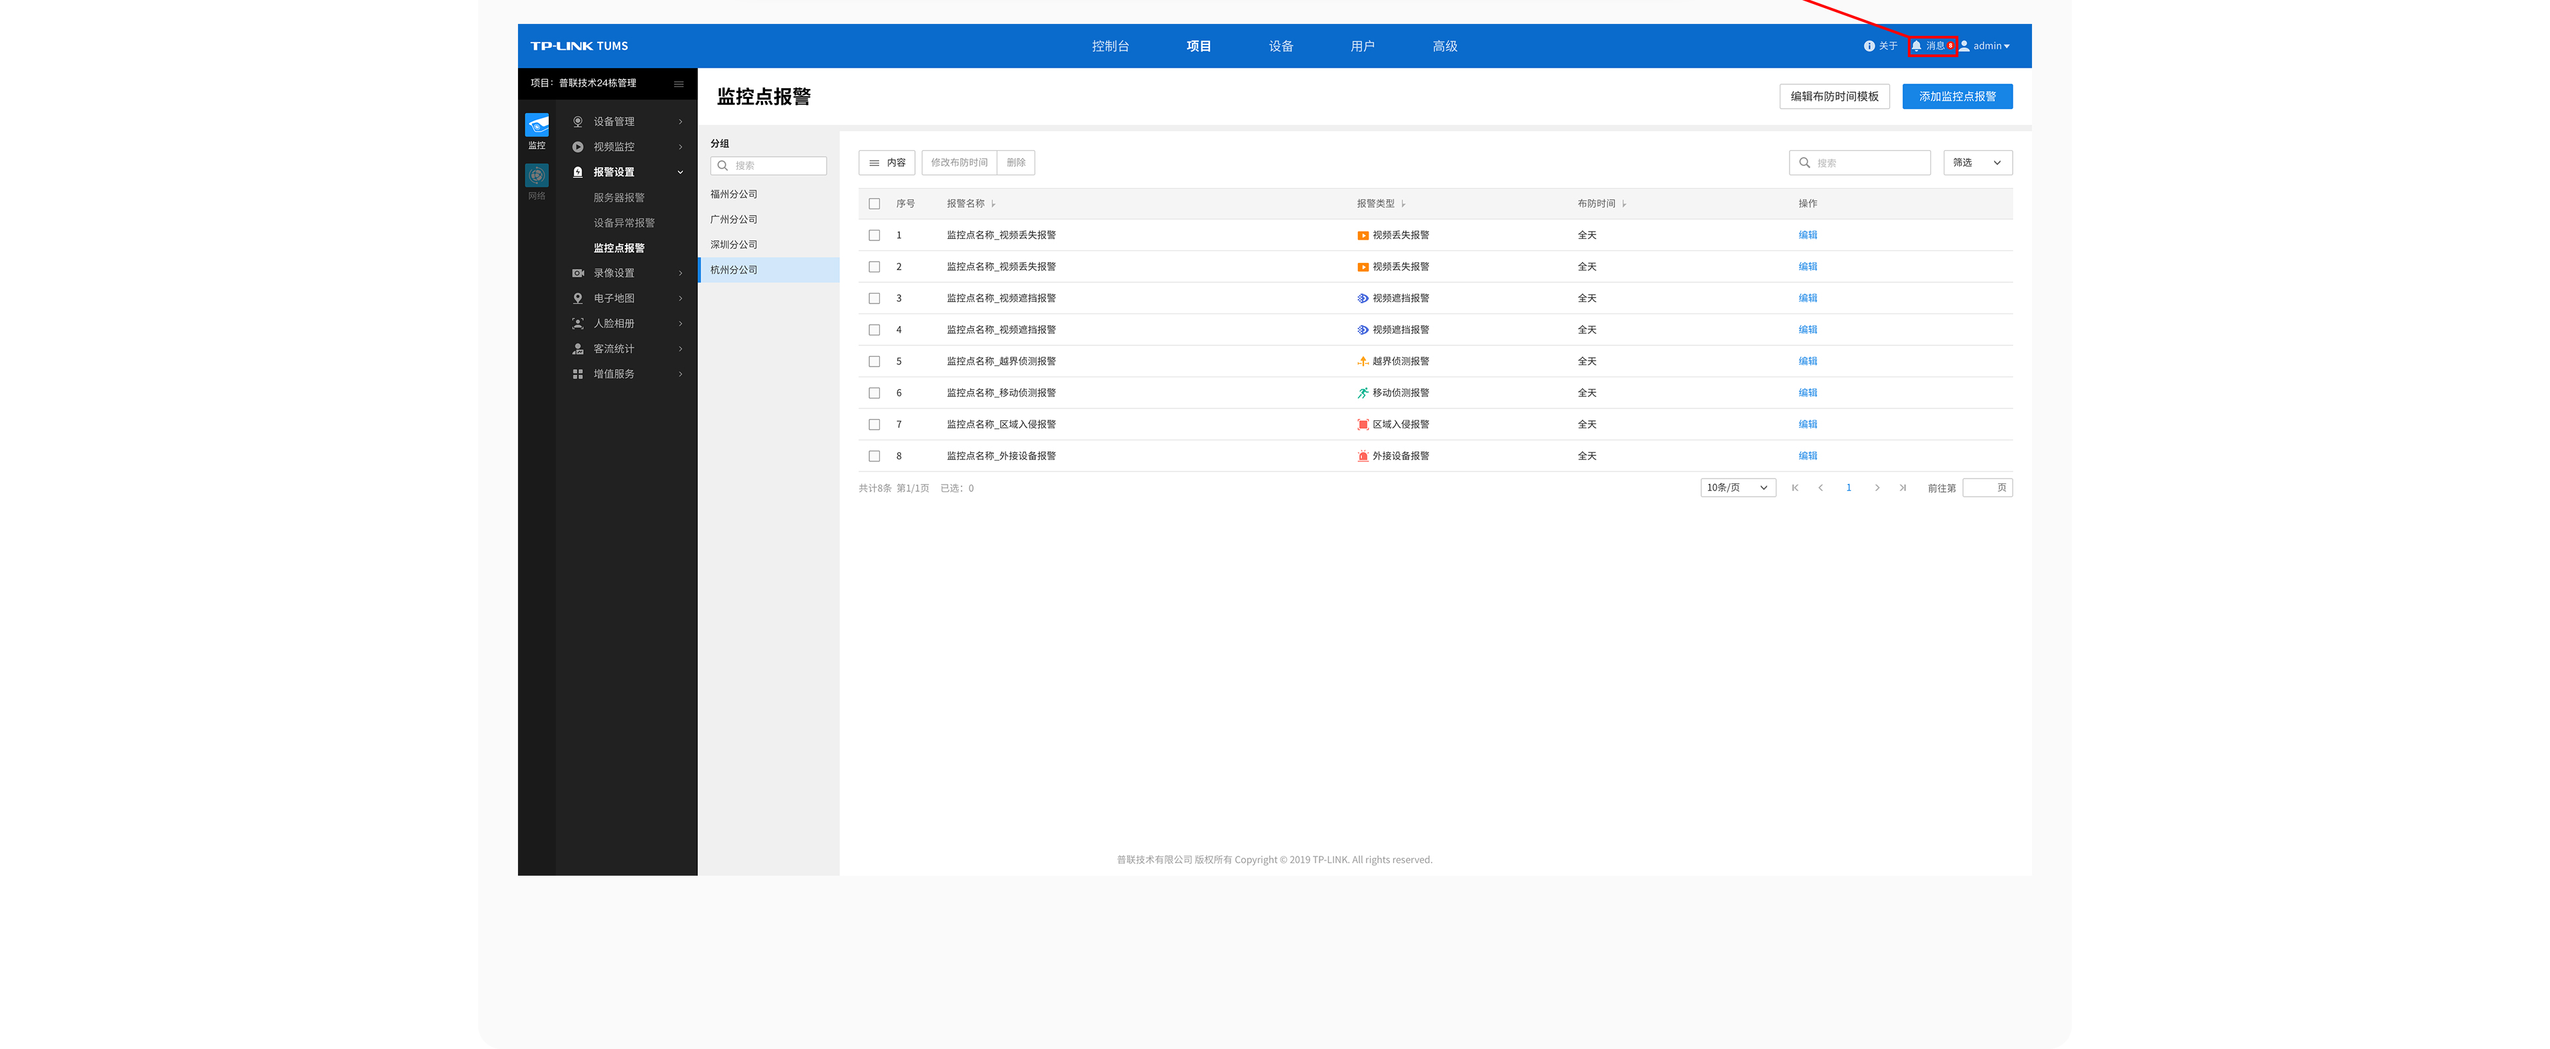
Task: Check the box for row 1
Action: (874, 236)
